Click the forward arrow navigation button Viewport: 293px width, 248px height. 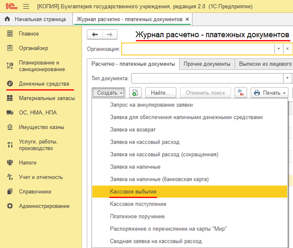(x=110, y=35)
